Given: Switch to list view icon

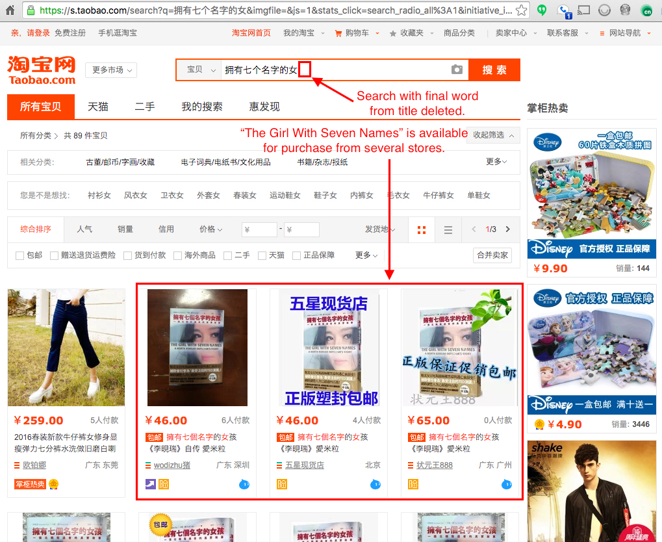Looking at the screenshot, I should 448,230.
